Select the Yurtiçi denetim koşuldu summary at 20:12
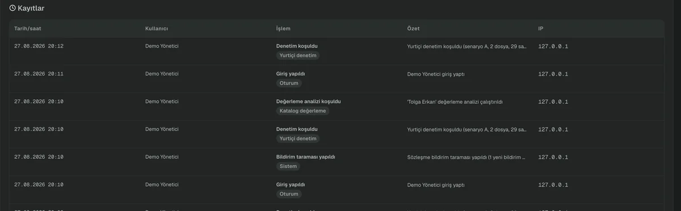 tap(467, 47)
